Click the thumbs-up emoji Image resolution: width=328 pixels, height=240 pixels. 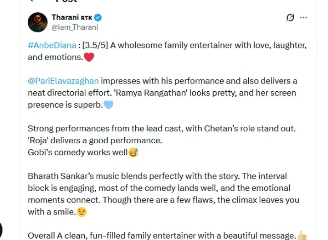coord(302,235)
